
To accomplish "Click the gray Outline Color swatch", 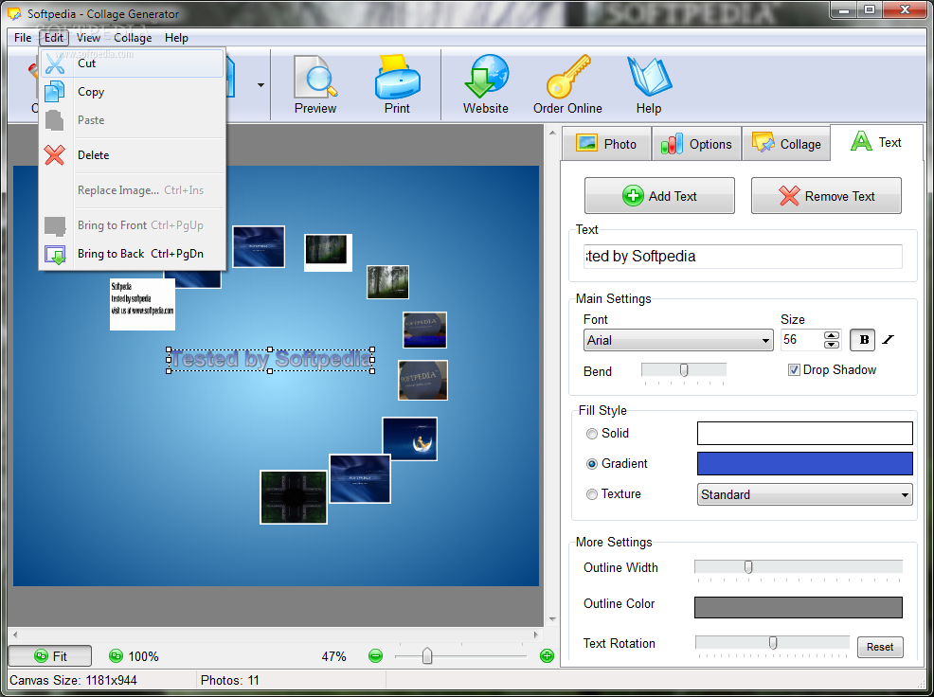I will click(799, 607).
